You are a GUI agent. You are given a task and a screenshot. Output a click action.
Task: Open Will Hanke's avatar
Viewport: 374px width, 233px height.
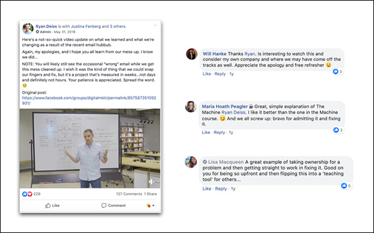tap(192, 54)
